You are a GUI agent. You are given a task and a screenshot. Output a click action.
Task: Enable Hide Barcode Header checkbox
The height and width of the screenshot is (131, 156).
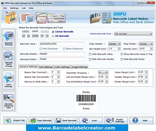[x=90, y=59]
